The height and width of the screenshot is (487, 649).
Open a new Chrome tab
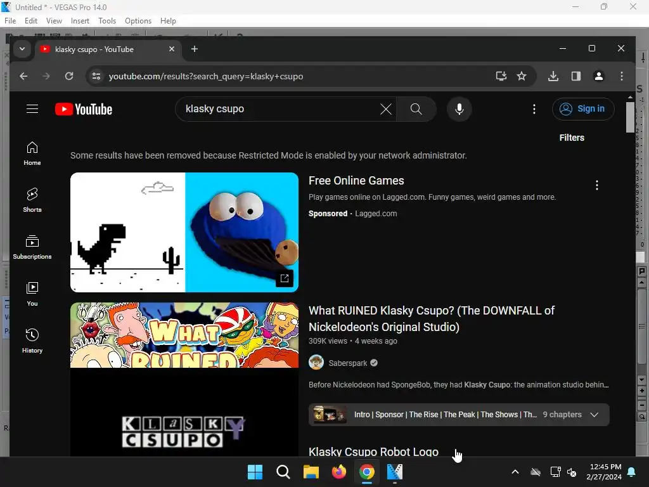pyautogui.click(x=194, y=49)
